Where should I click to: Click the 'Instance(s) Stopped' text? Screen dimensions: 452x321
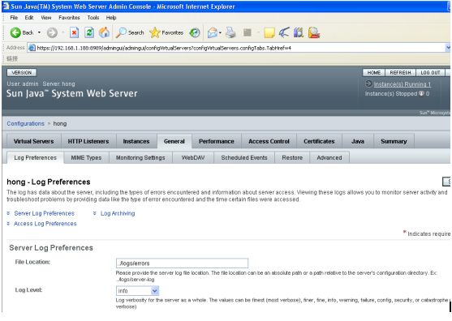[391, 94]
